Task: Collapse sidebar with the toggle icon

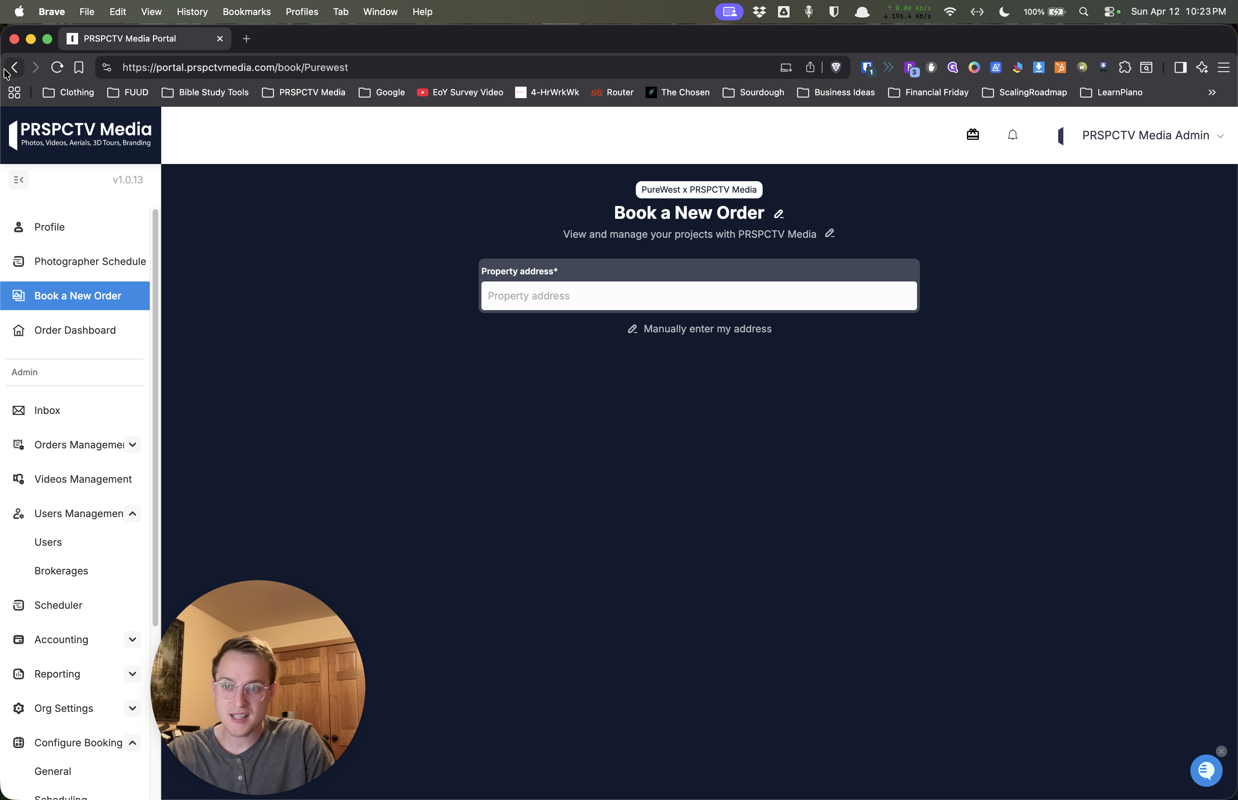Action: click(x=19, y=180)
